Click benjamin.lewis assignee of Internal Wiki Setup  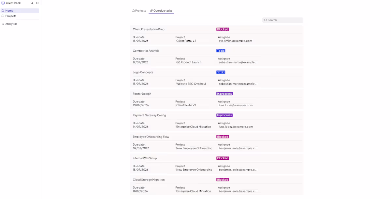[x=238, y=170]
